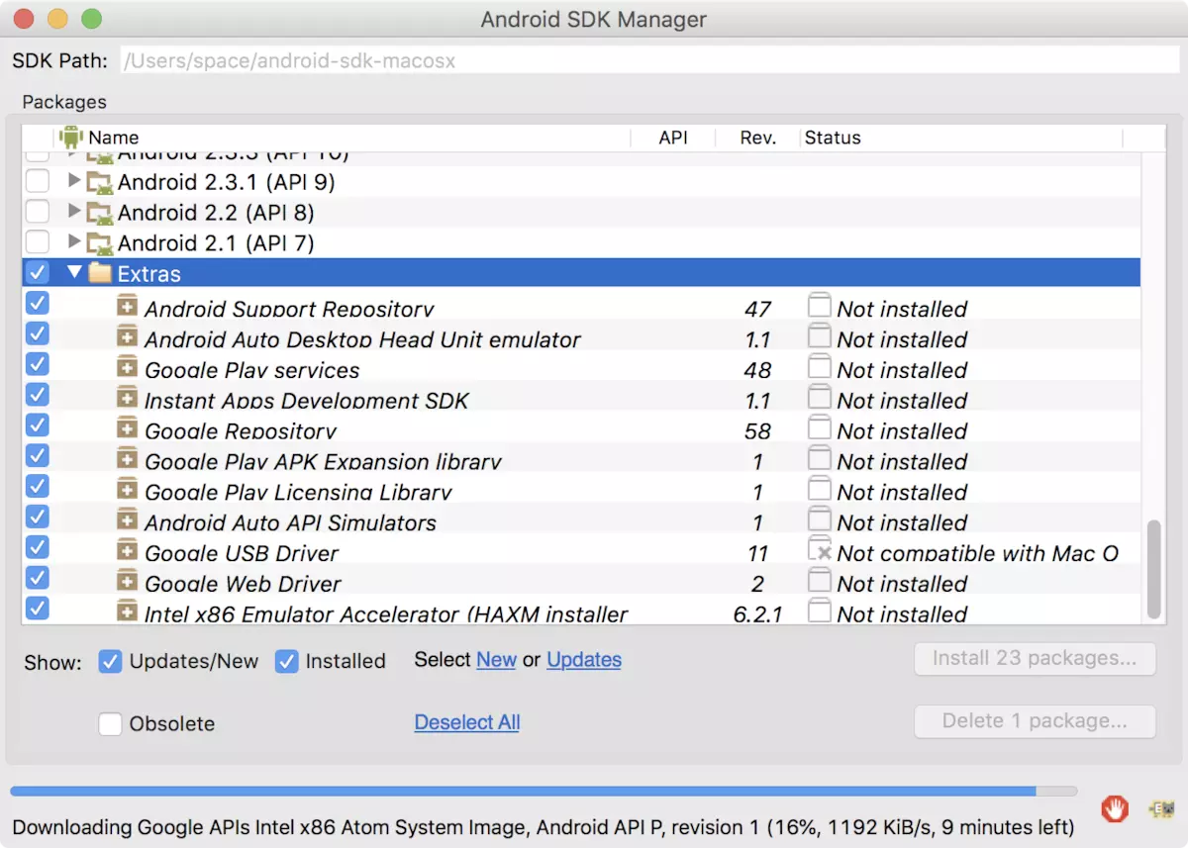The image size is (1188, 848).
Task: Click revision value 6.2.1
Action: [x=757, y=614]
